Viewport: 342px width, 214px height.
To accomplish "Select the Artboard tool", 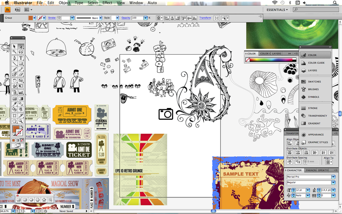I will pyautogui.click(x=14, y=116).
